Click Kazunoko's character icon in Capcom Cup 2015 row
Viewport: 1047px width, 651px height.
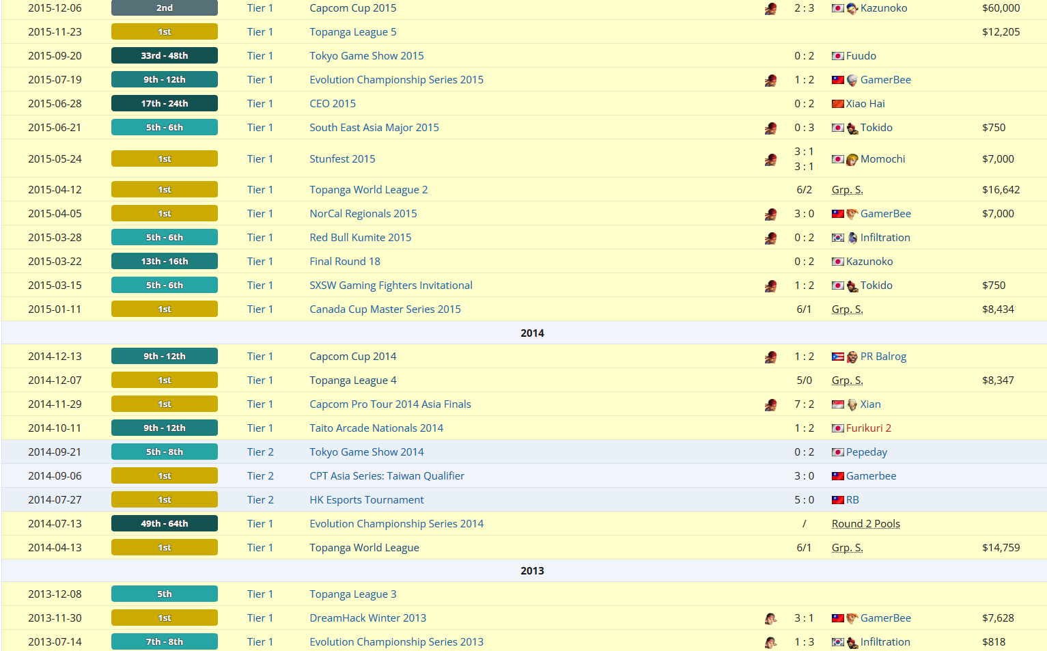[852, 8]
